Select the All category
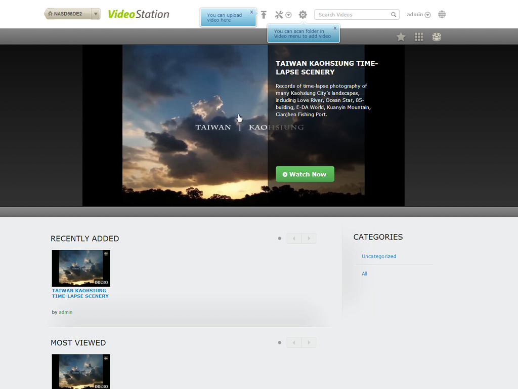 (x=364, y=274)
